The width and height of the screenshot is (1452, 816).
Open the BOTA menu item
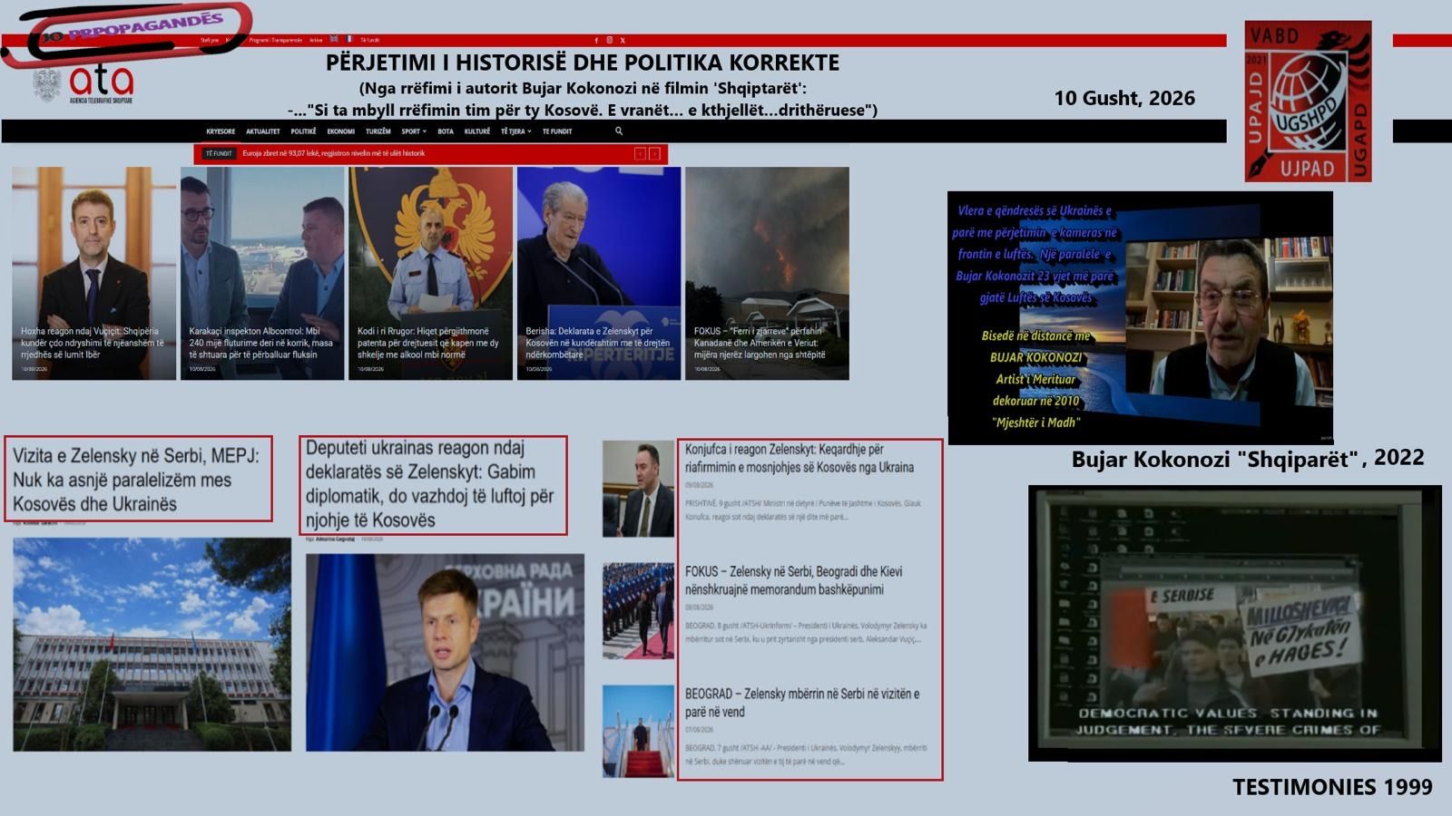(x=446, y=131)
